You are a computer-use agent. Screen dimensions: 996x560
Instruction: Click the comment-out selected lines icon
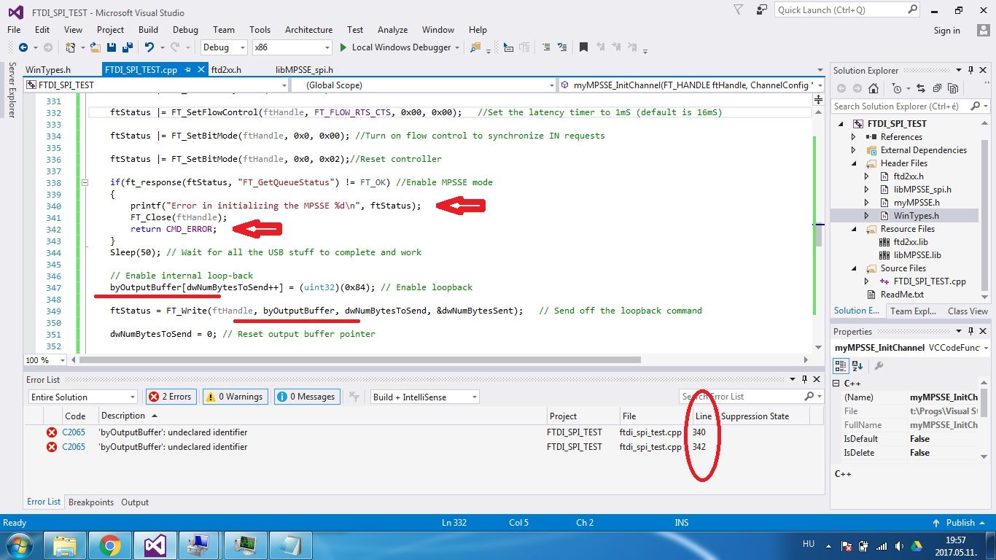(x=545, y=47)
